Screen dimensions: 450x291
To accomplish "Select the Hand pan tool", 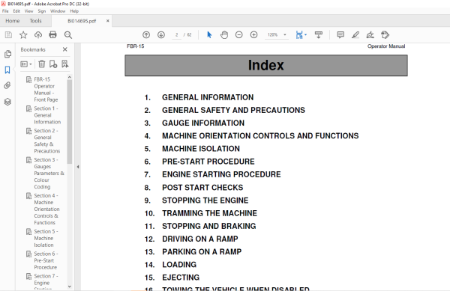I will tap(224, 35).
